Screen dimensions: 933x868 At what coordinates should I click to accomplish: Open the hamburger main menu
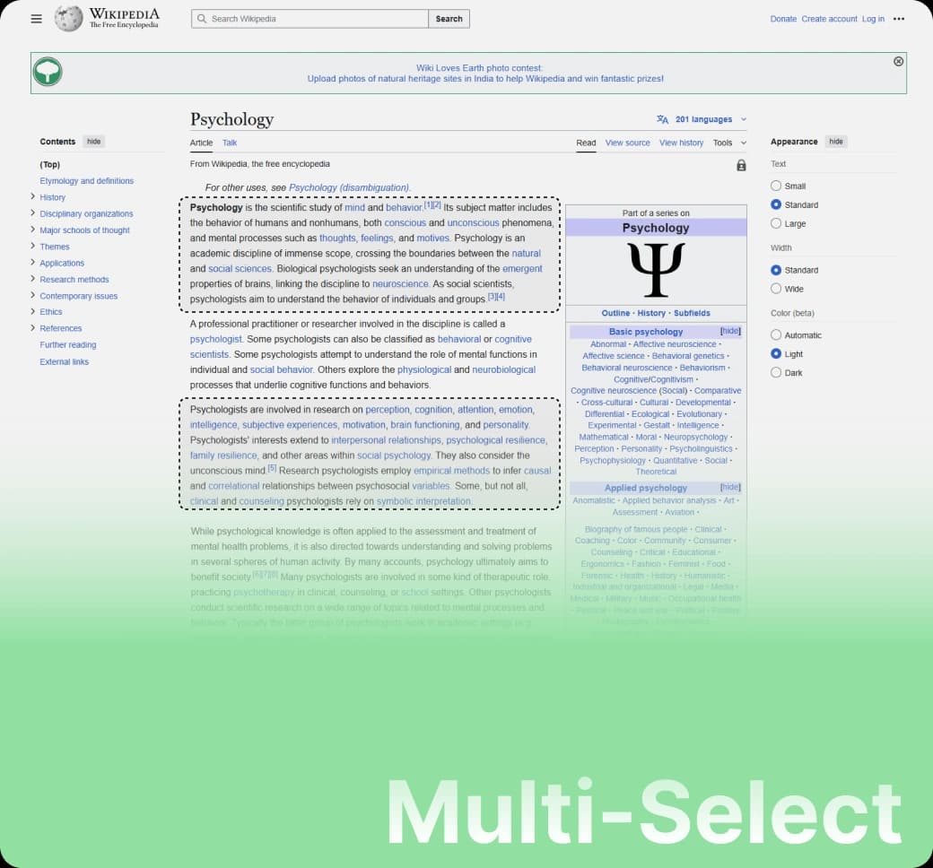click(x=36, y=19)
